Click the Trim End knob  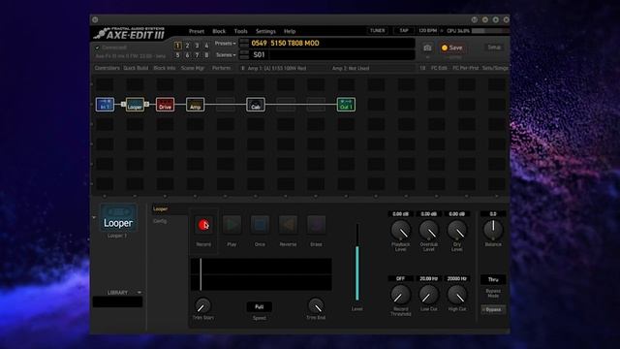pos(316,305)
